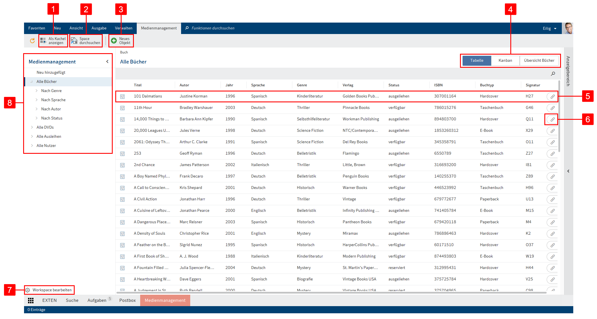597x319 pixels.
Task: Open the Eilig user dropdown
Action: click(x=550, y=28)
